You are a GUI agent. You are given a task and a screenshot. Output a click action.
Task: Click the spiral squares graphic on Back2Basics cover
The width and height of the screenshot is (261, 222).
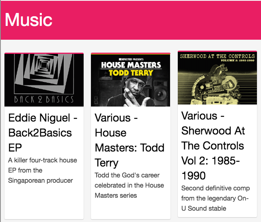(44, 73)
